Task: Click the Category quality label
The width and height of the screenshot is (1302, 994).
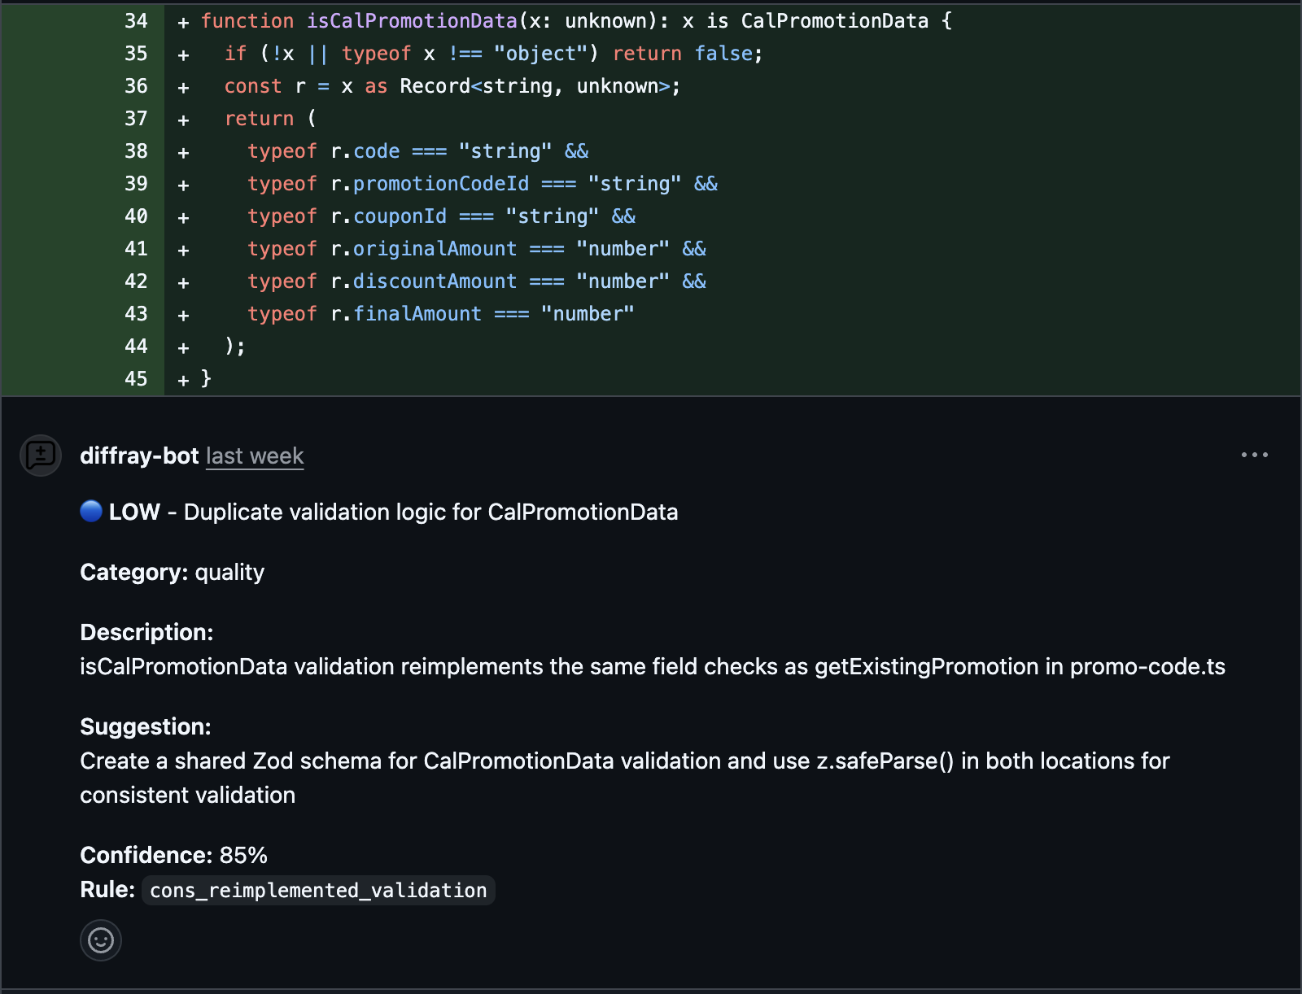Action: click(x=171, y=572)
